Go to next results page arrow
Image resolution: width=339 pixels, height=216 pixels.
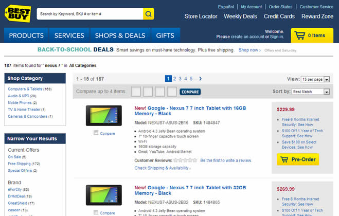(201, 79)
